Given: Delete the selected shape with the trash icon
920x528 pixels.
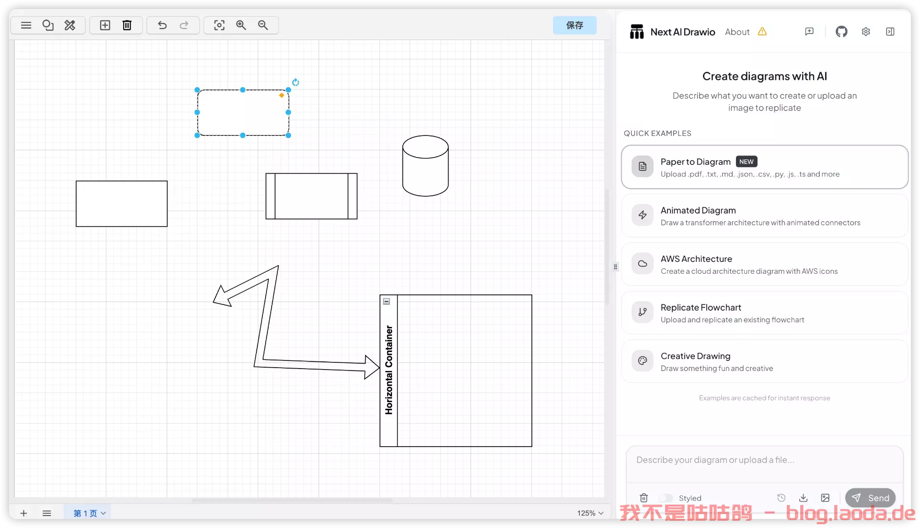Looking at the screenshot, I should [x=127, y=25].
